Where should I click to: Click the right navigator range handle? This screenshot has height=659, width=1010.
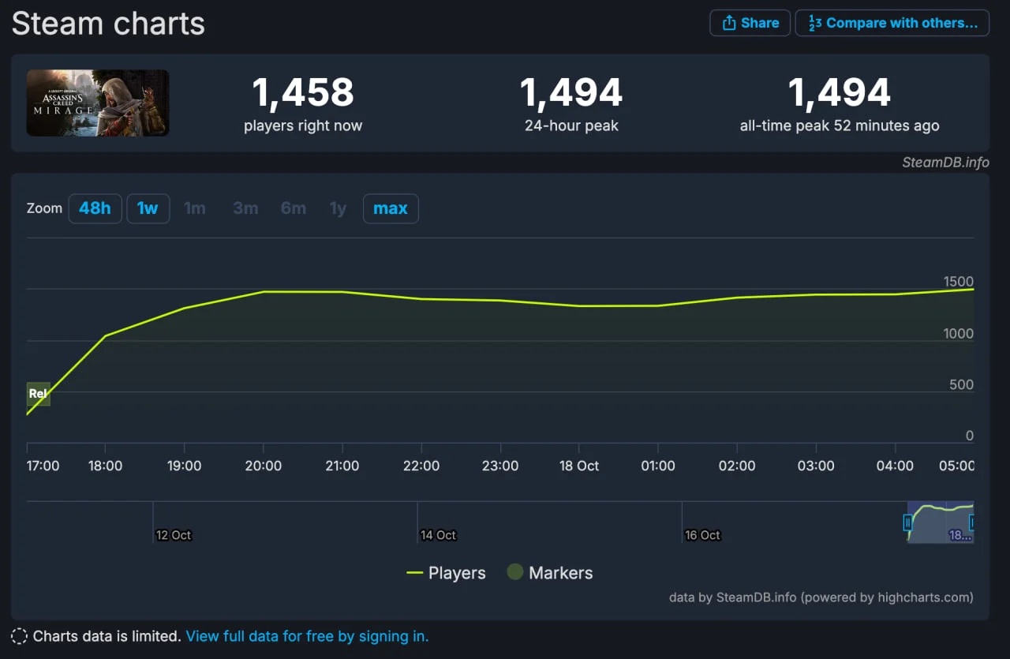(x=973, y=522)
